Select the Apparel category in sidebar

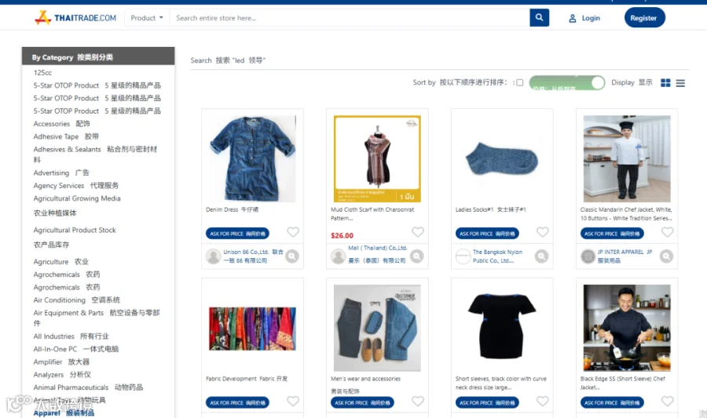coord(64,413)
